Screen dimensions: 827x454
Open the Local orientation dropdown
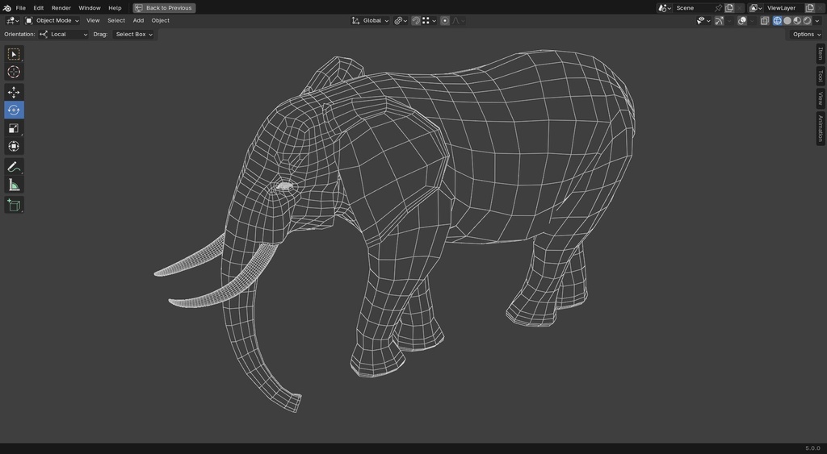pyautogui.click(x=63, y=34)
